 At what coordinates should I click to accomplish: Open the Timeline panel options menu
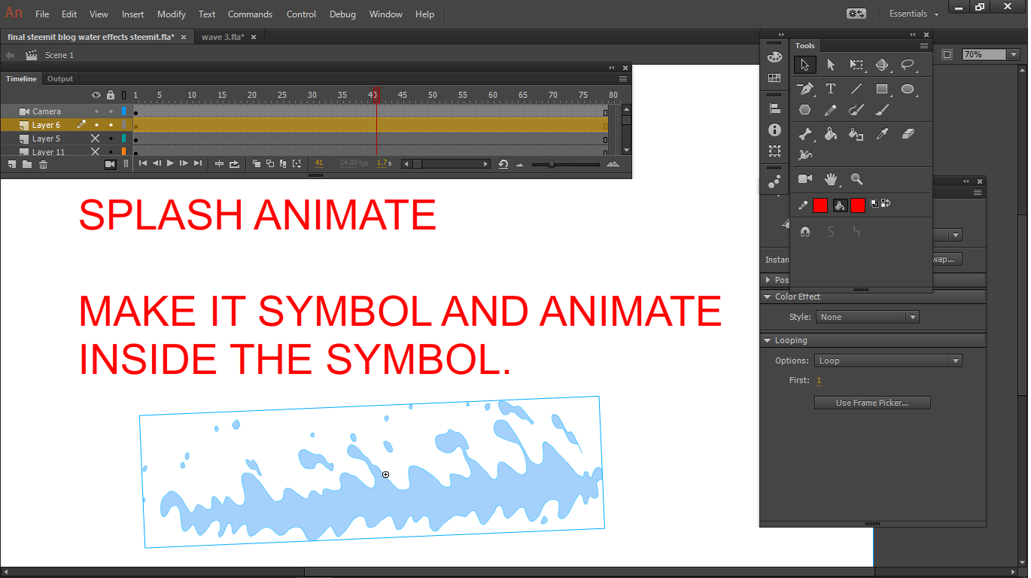click(x=623, y=79)
